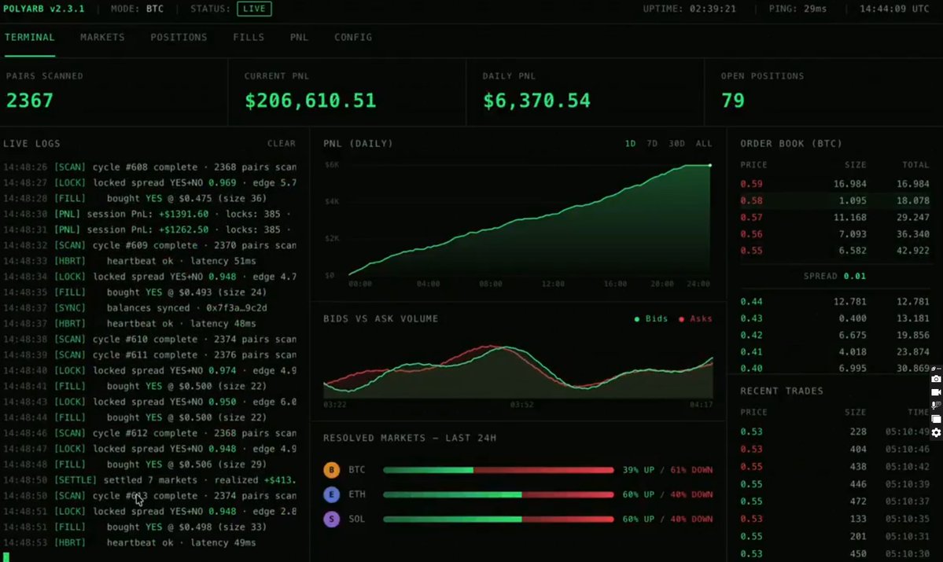Click log line 'cycle #608 complete'
943x562 pixels.
[149, 167]
